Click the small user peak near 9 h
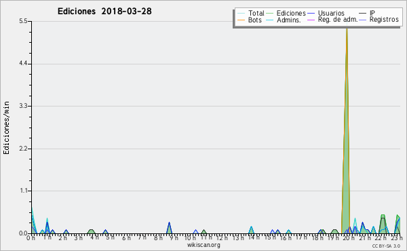This screenshot has height=251, width=407. (169, 229)
